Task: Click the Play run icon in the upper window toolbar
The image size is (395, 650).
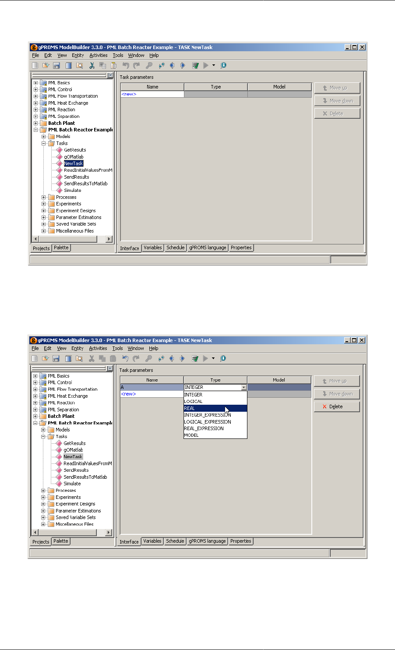Action: coord(206,65)
